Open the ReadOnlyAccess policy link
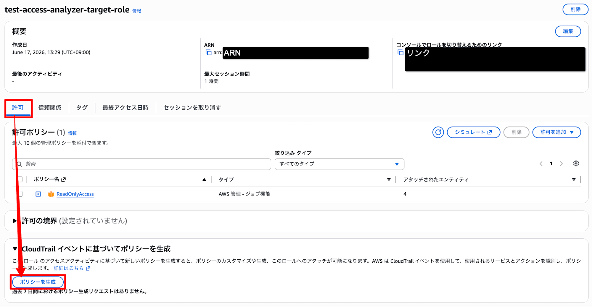Viewport: 592px width, 307px height. [x=75, y=194]
